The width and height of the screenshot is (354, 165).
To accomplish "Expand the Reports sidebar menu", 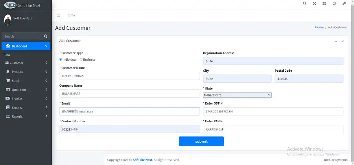I will click(x=26, y=116).
